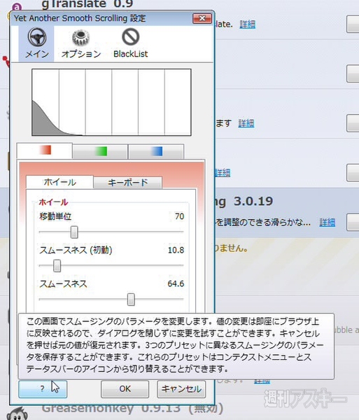Screen dimensions: 359x420
Task: Click the gTranslate 0.9 add-on title
Action: click(87, 3)
